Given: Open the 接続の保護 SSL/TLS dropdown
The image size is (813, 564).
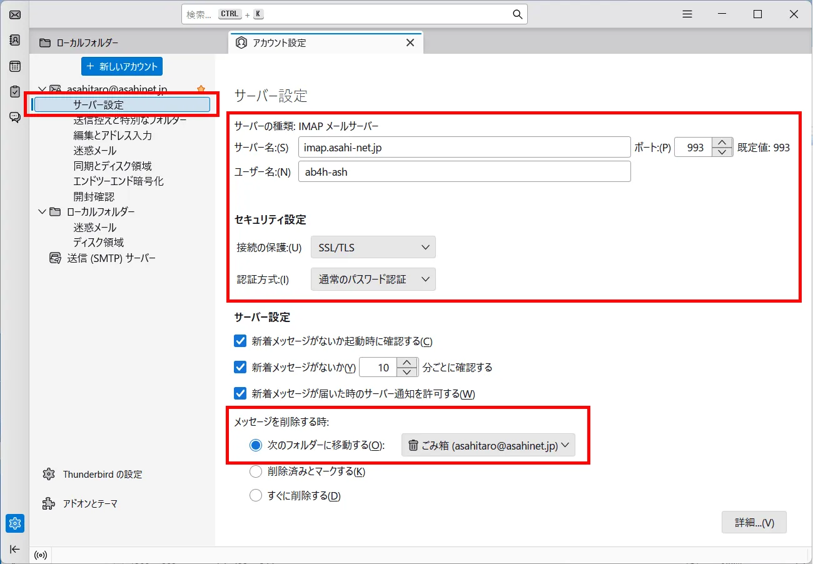Looking at the screenshot, I should coord(373,247).
